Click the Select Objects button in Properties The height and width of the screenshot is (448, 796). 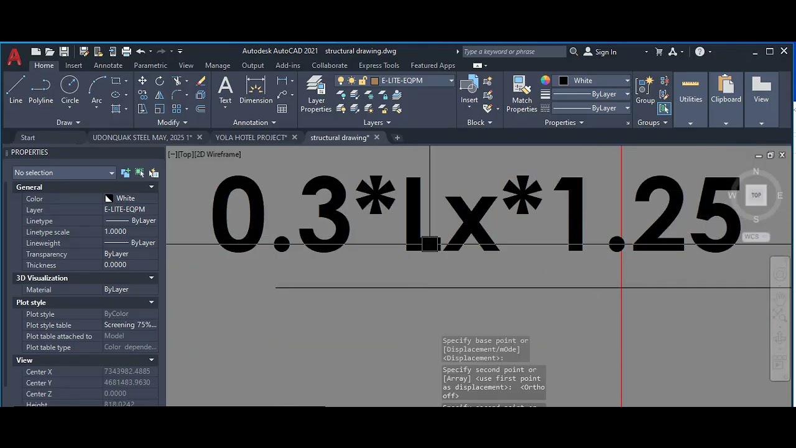[x=140, y=173]
